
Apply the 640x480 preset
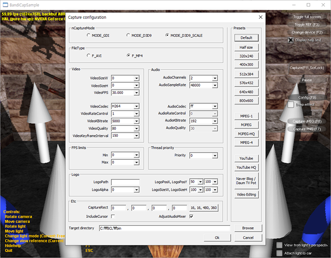pyautogui.click(x=246, y=92)
